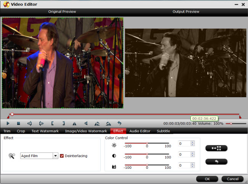Screen dimensions: 248x184
Task: Set trim end with right bracket icon
Action: click(x=64, y=123)
